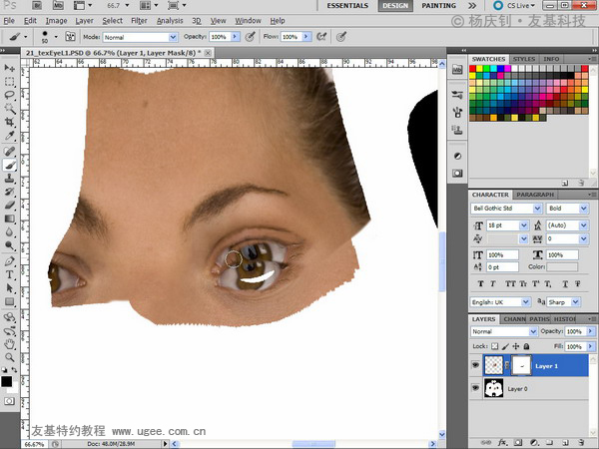Click the DESIGN workspace button

[395, 5]
